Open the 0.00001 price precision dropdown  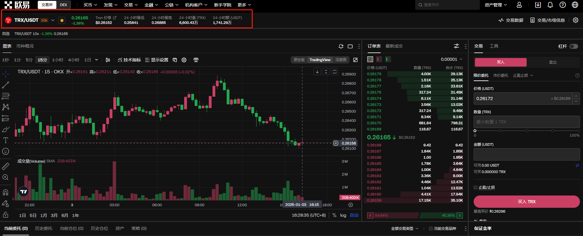click(x=451, y=59)
